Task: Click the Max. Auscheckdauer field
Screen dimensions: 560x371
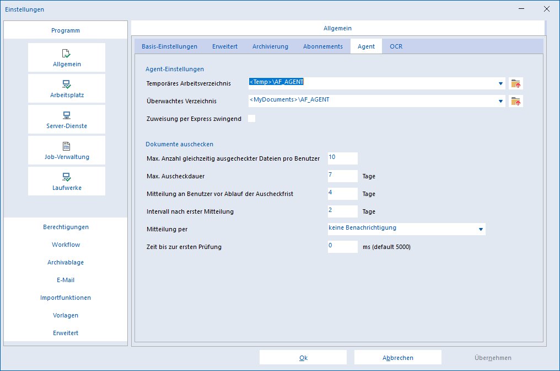Action: (342, 176)
